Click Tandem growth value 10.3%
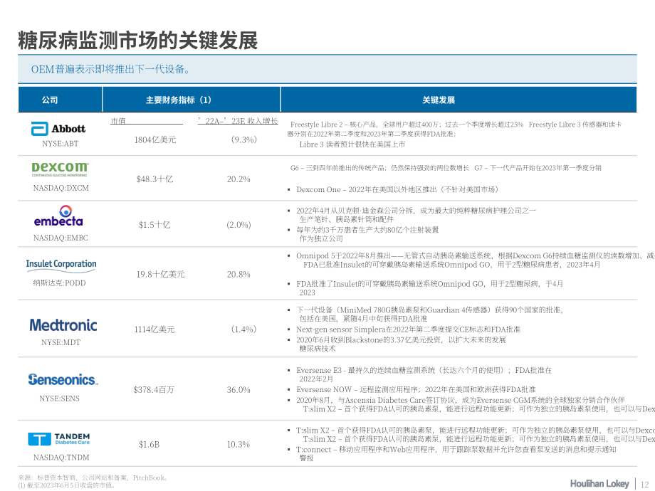 pyautogui.click(x=239, y=444)
